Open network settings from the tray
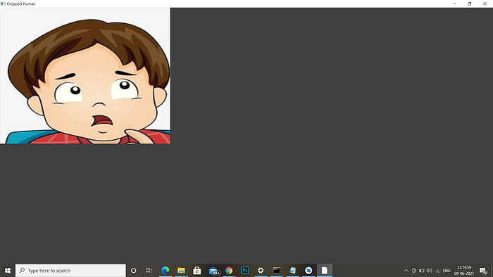Viewport: 493px width, 277px height. (437, 271)
